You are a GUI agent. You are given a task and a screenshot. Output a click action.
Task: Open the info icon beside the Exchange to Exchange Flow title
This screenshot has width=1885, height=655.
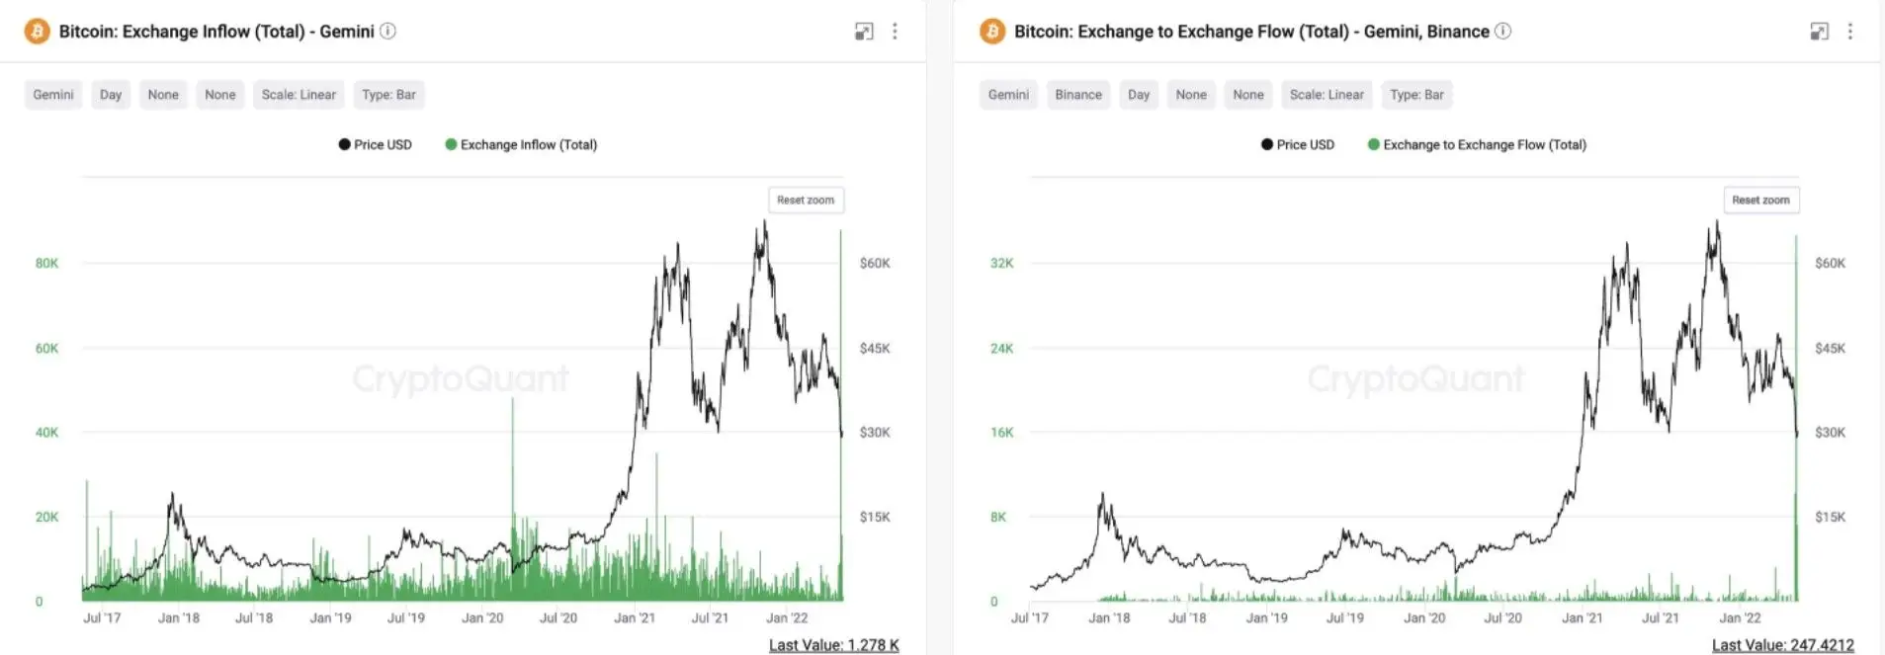click(1502, 31)
